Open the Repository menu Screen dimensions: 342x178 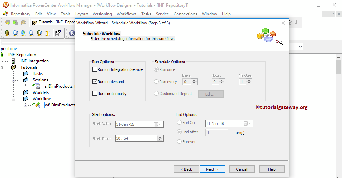pos(21,14)
